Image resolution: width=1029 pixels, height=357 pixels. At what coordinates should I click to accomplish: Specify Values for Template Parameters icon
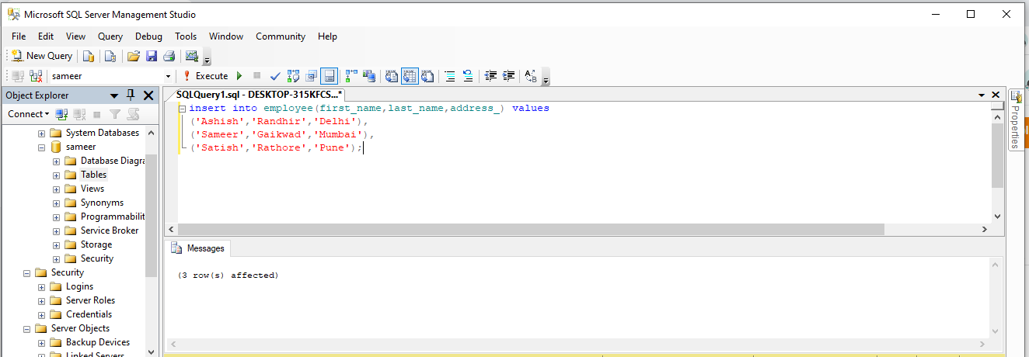tap(531, 76)
